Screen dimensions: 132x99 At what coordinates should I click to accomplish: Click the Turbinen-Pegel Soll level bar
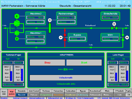(x=11, y=76)
